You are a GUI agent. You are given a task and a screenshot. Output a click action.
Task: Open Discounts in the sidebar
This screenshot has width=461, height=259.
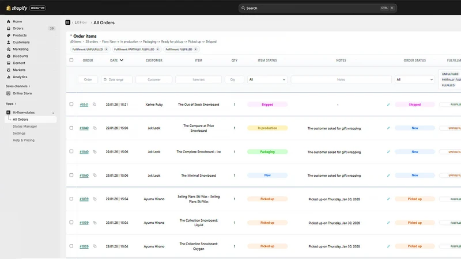click(x=20, y=56)
